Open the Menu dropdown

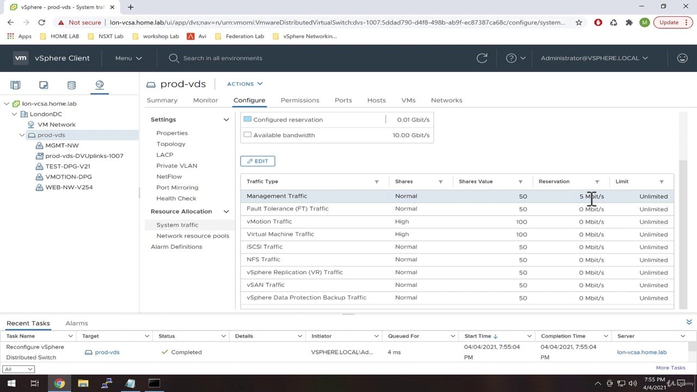coord(129,58)
